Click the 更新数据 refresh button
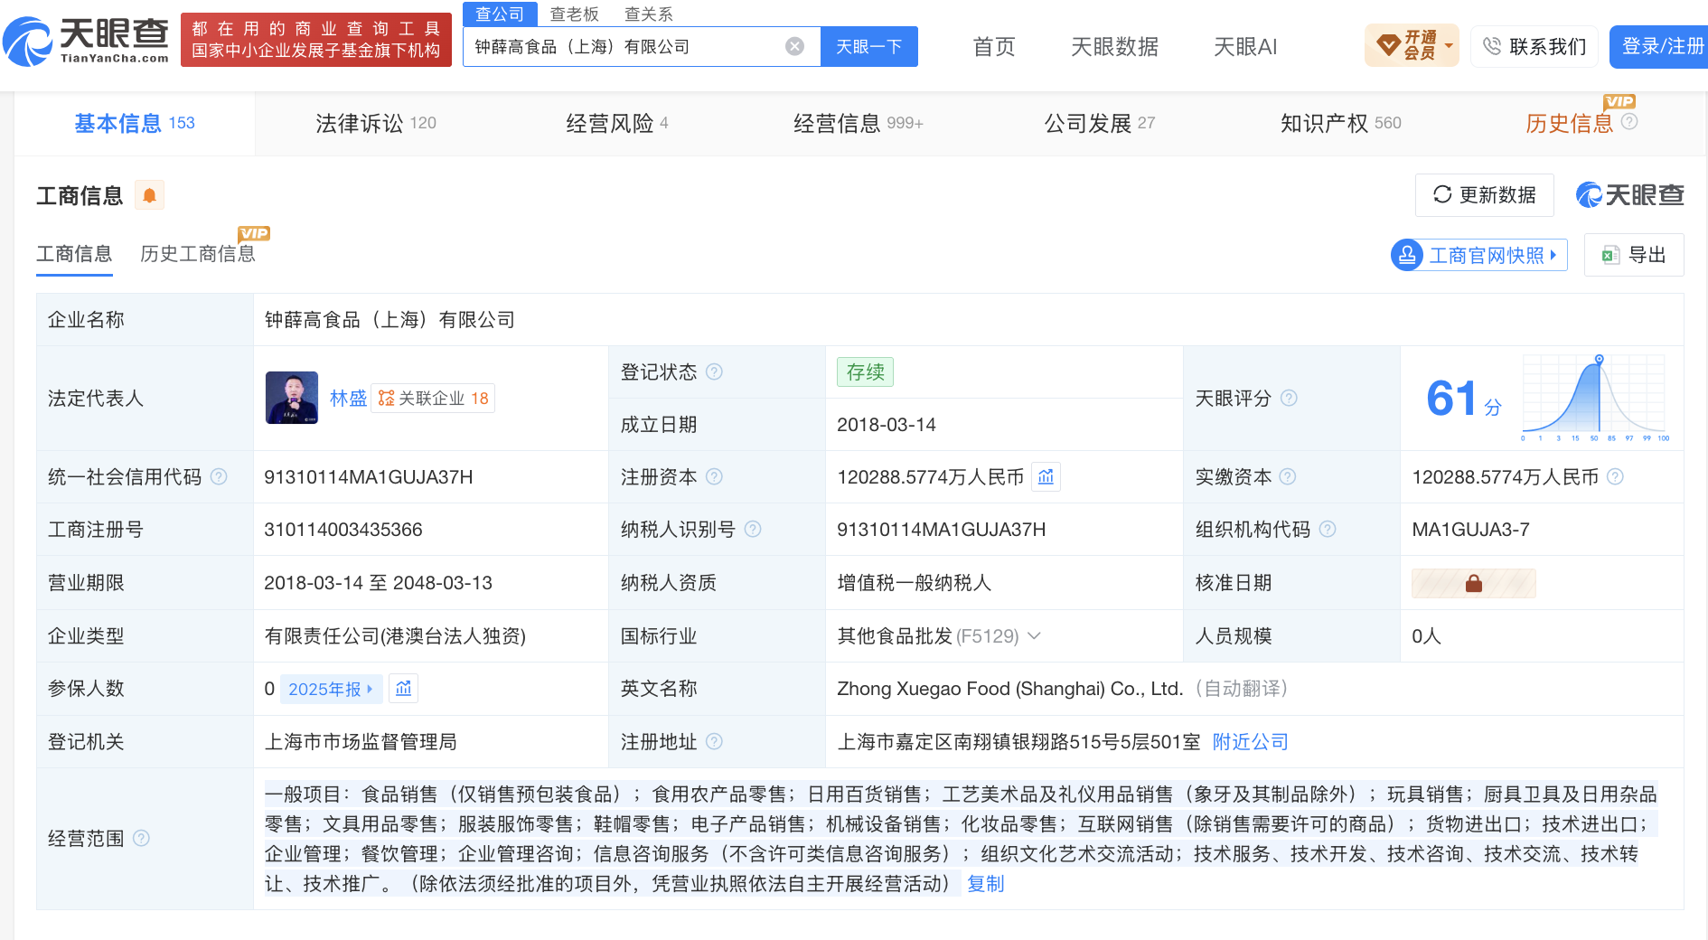This screenshot has width=1708, height=940. coord(1485,194)
